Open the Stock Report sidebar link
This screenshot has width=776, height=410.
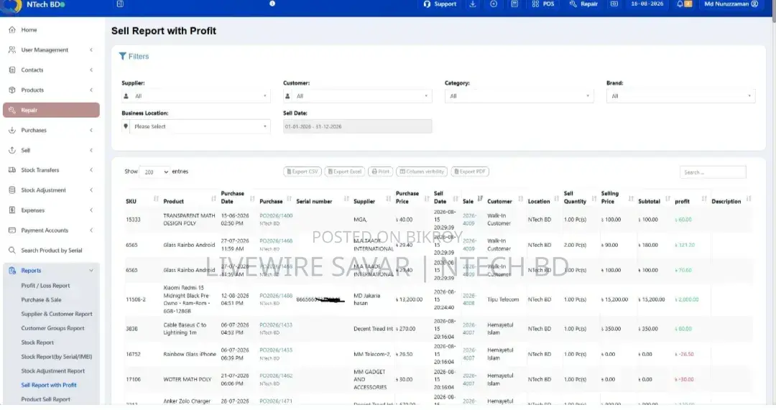(x=37, y=343)
